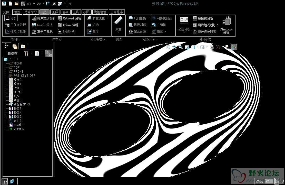Open the undo history dropdown arrow
This screenshot has height=185, width=285.
pyautogui.click(x=34, y=4)
